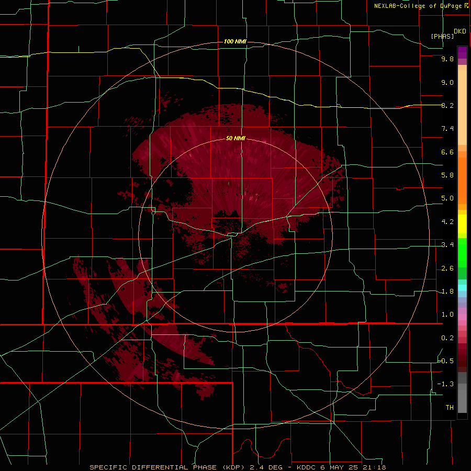Click the 7.4 color scale value
The width and height of the screenshot is (471, 471).
(x=447, y=129)
